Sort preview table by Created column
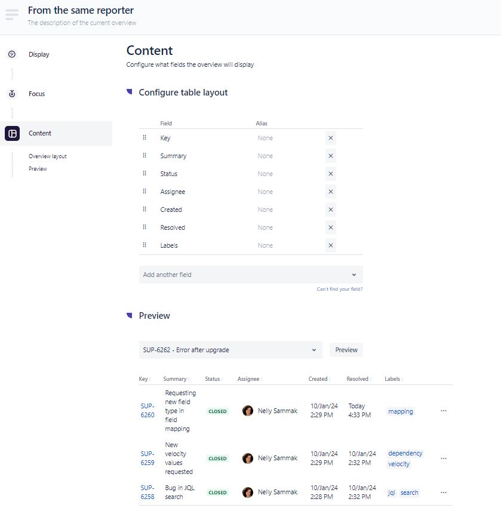The height and width of the screenshot is (508, 501). pyautogui.click(x=319, y=379)
